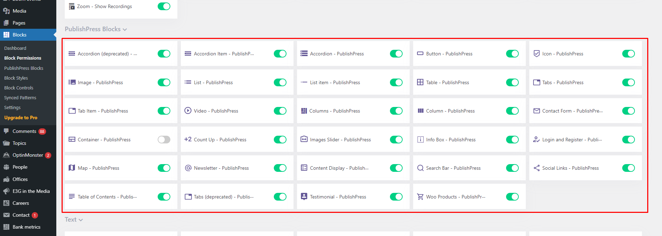Screen dimensions: 662x236
Task: Click the List - PublishPress block icon
Action: [x=188, y=82]
